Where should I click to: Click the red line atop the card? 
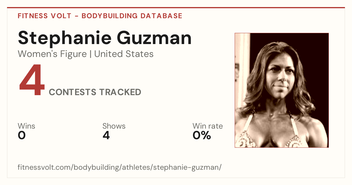[176, 8]
